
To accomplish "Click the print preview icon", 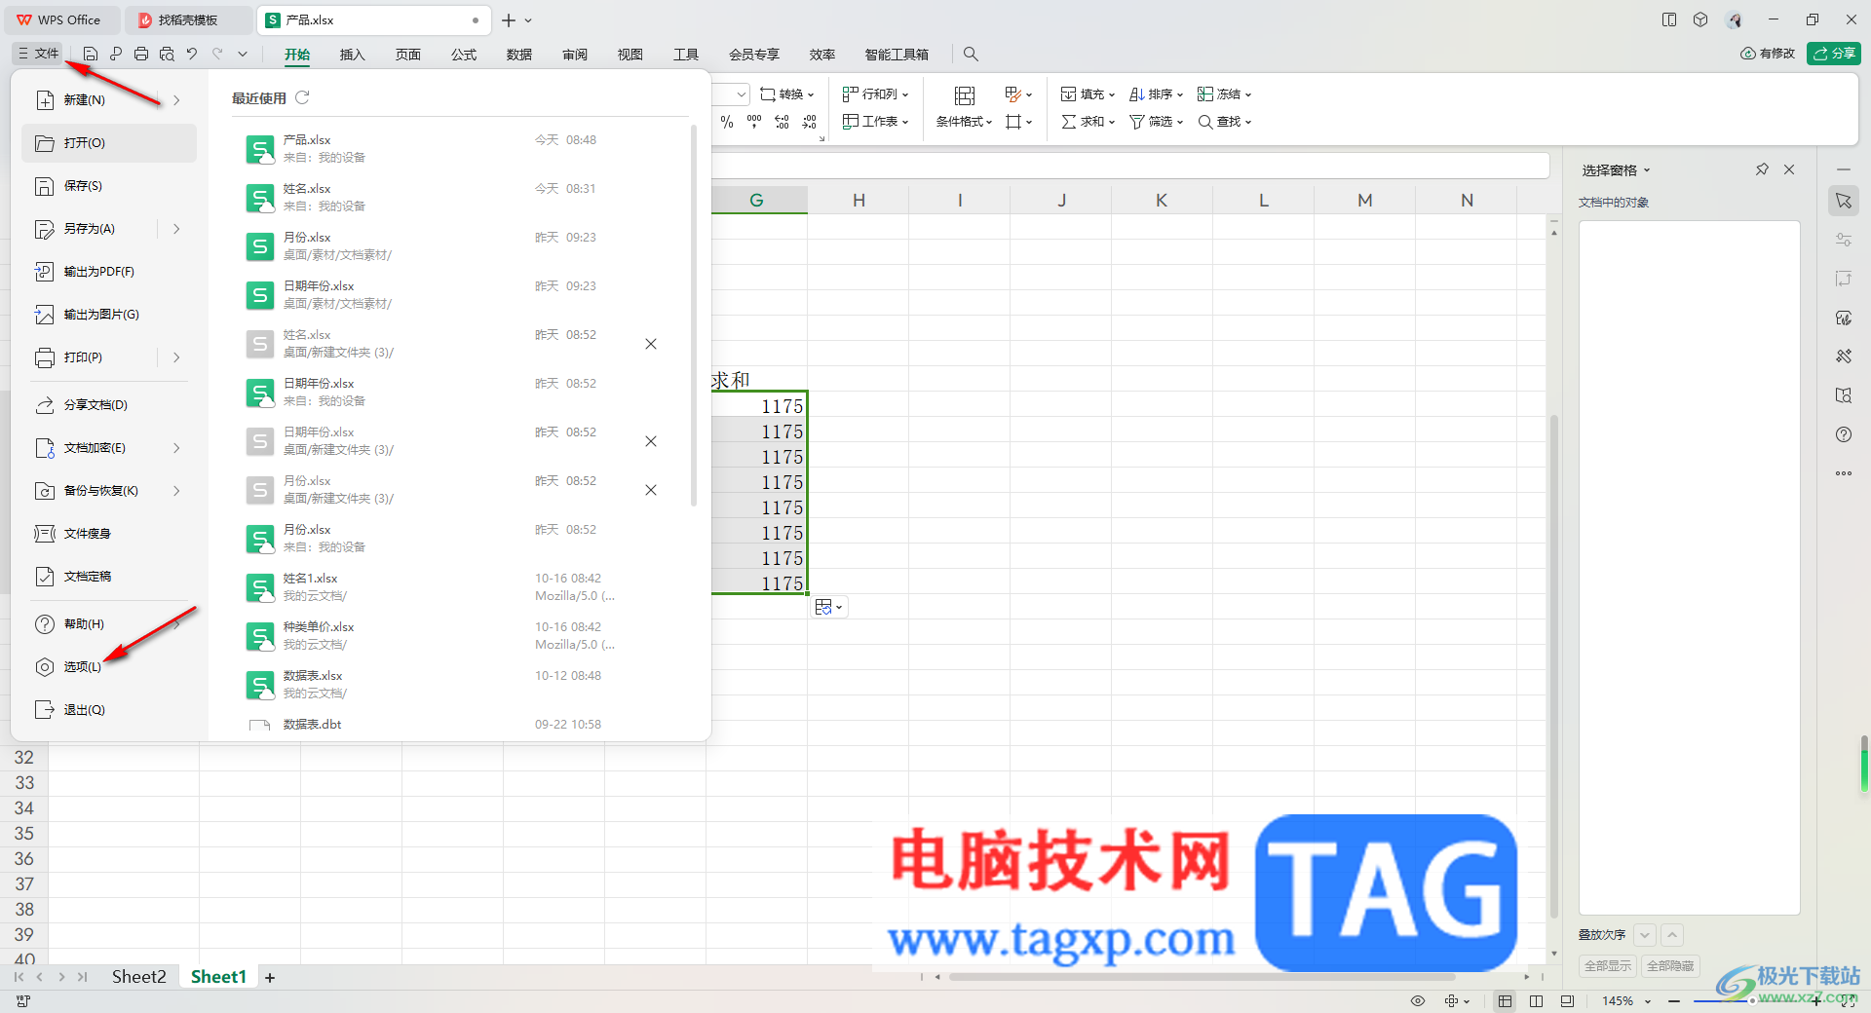I will (x=167, y=54).
